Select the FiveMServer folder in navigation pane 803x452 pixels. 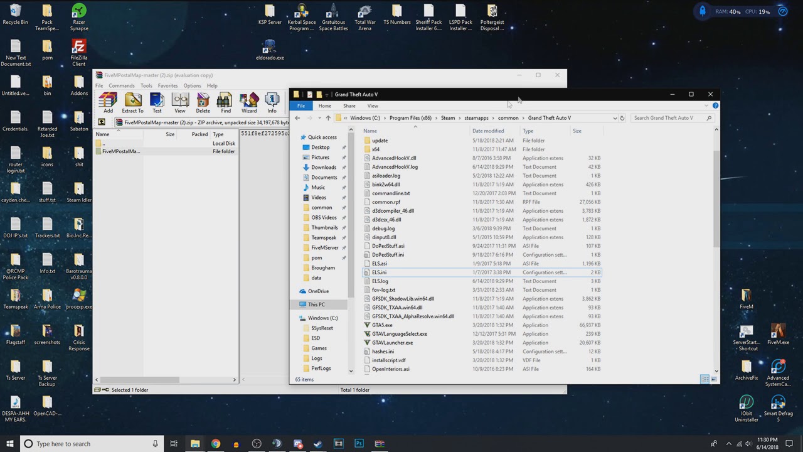324,248
